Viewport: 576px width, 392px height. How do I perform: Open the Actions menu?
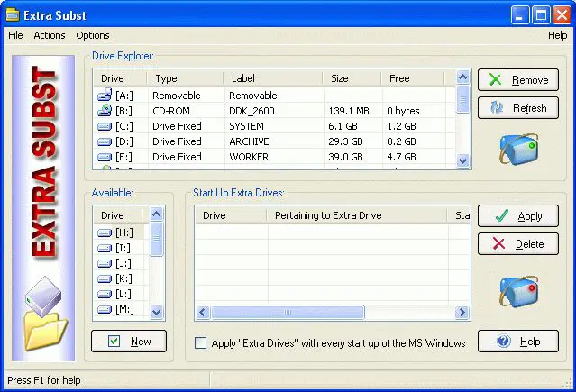[50, 35]
